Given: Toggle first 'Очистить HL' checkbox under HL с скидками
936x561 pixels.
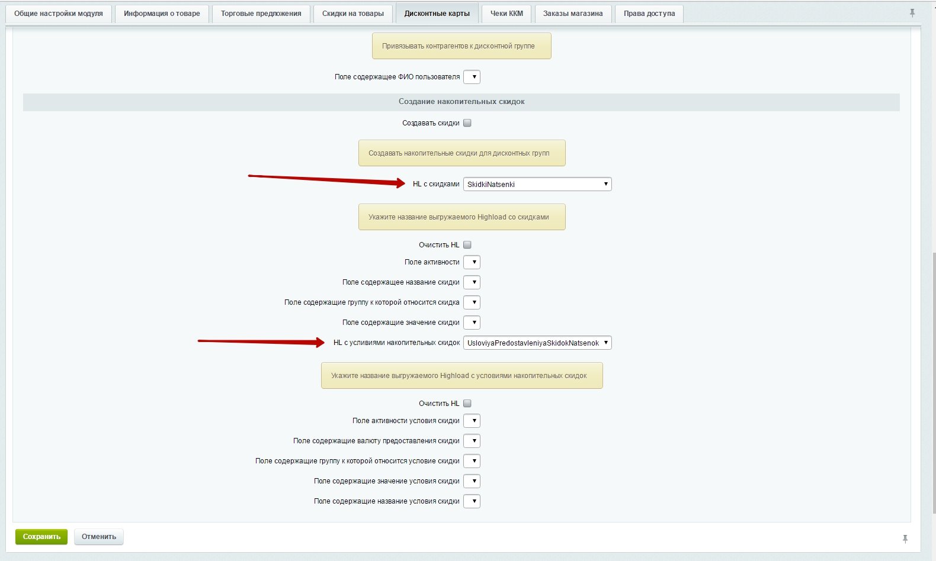Looking at the screenshot, I should tap(467, 245).
